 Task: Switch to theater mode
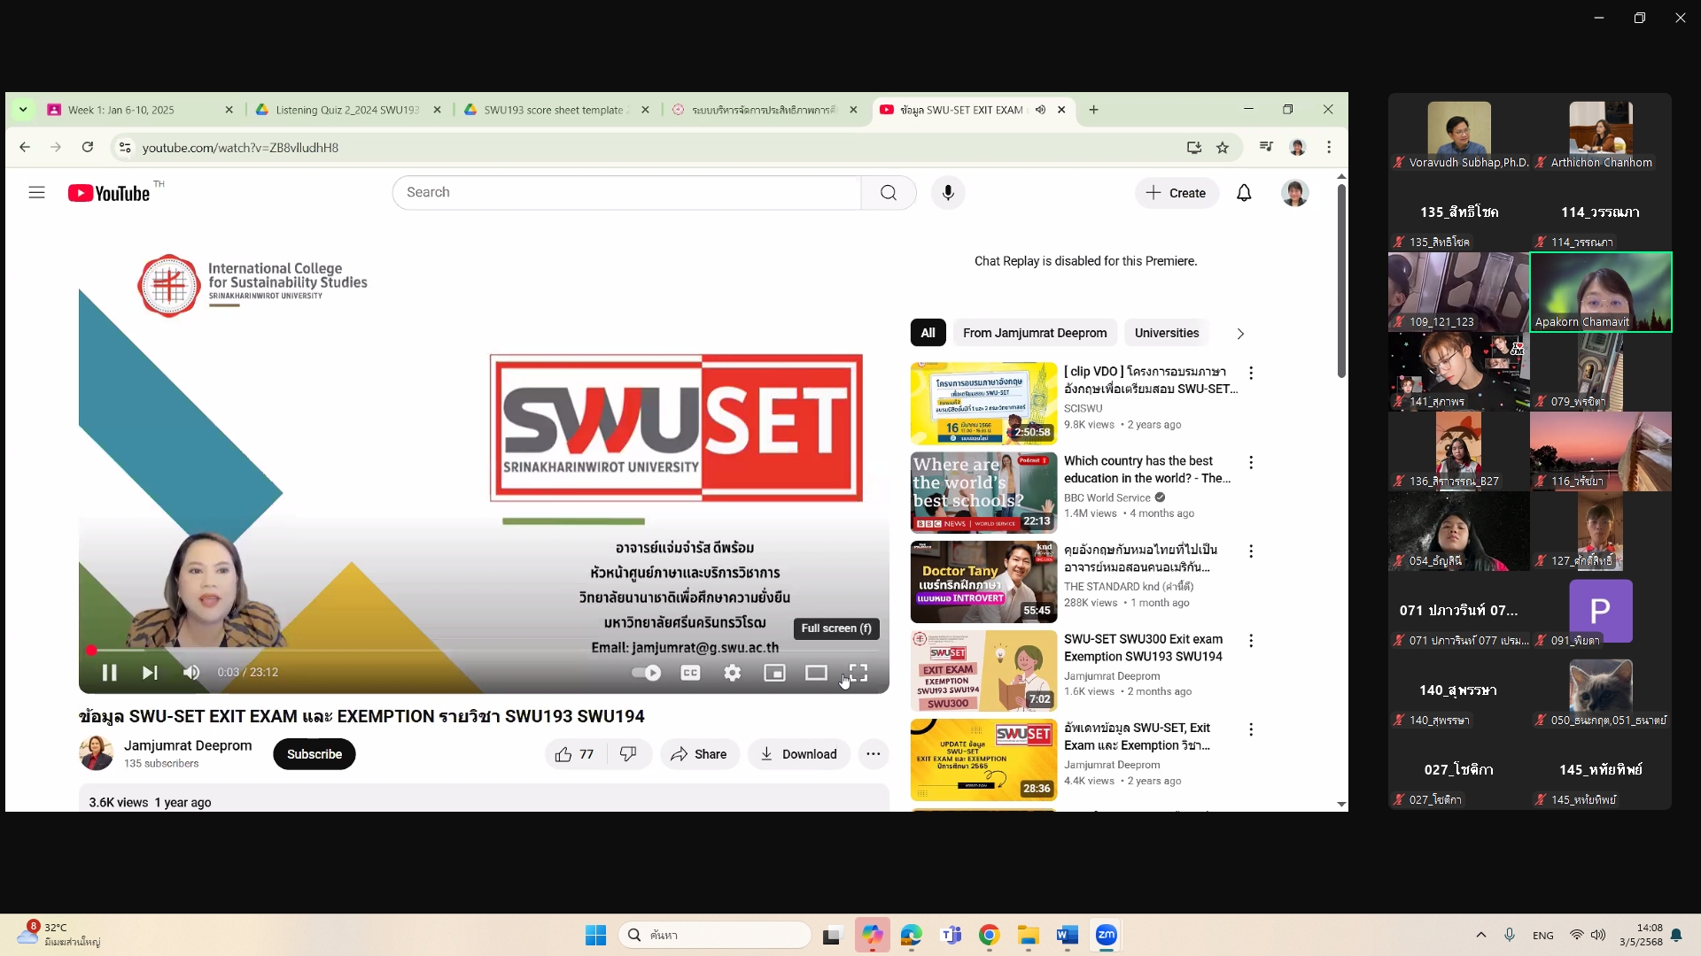[x=816, y=673]
